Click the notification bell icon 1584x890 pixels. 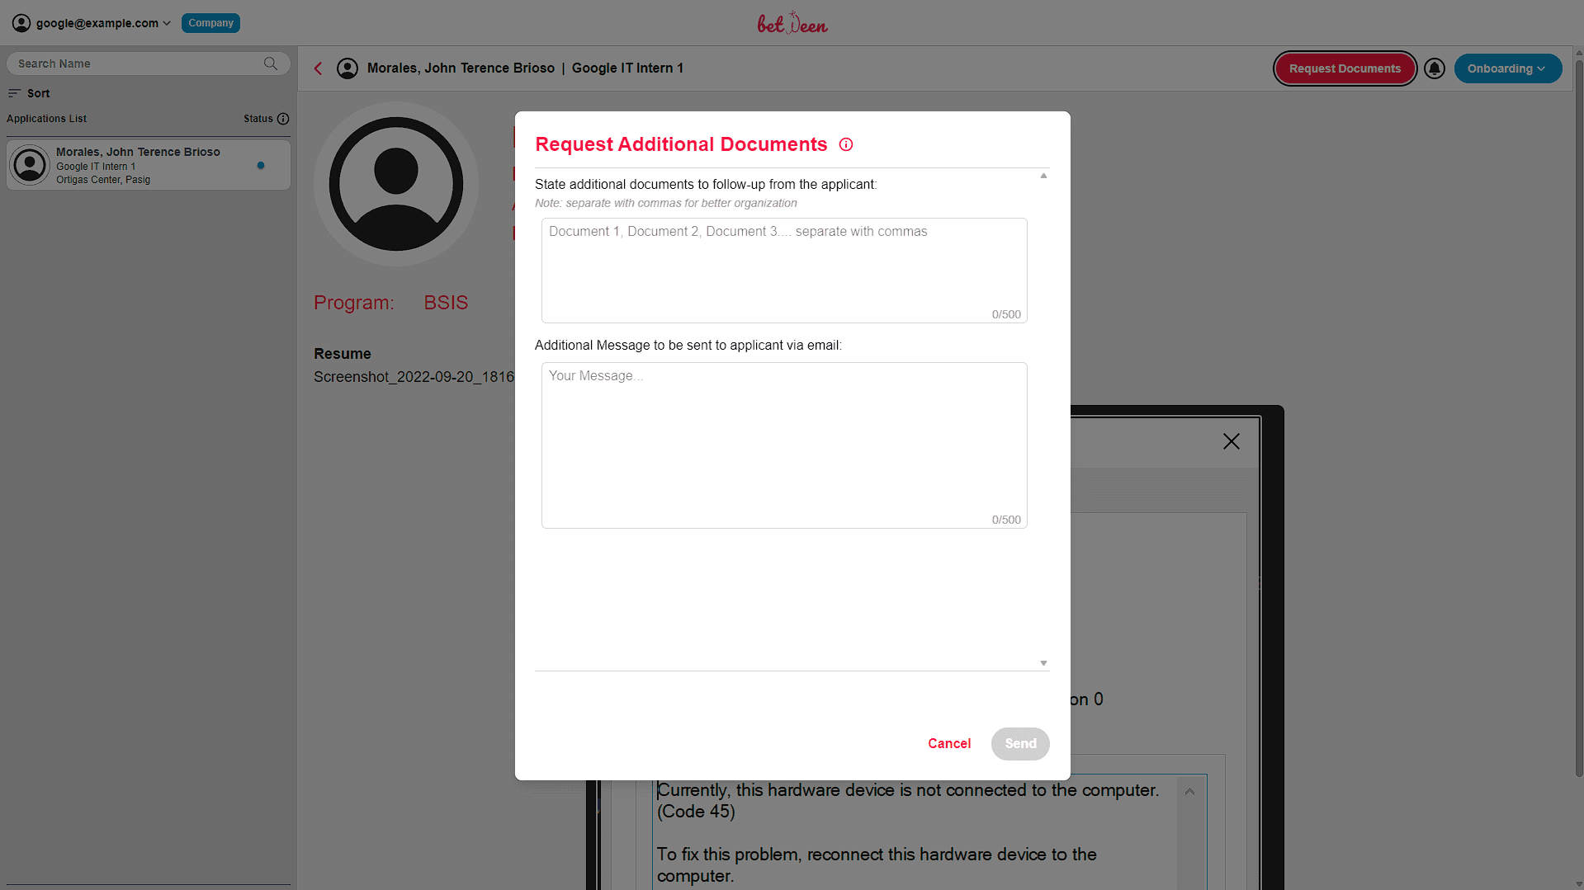[1435, 68]
